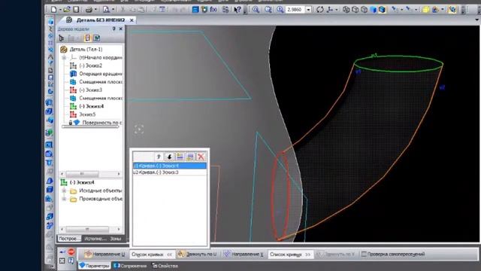Viewport: 481px width, 271px height.
Task: Open the orientation axes dropdown
Action: (337, 10)
